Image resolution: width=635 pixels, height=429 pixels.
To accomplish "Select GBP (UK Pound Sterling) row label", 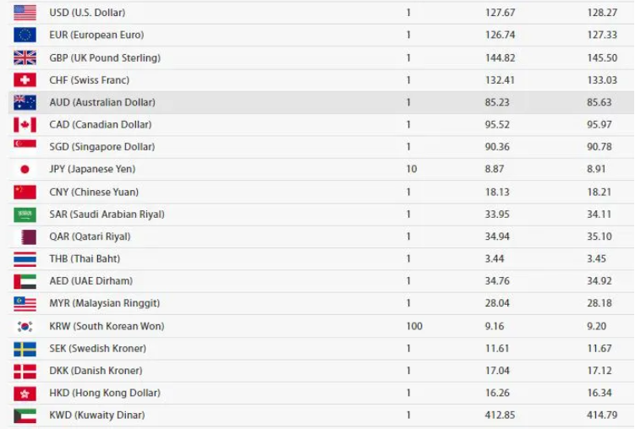I will (116, 57).
